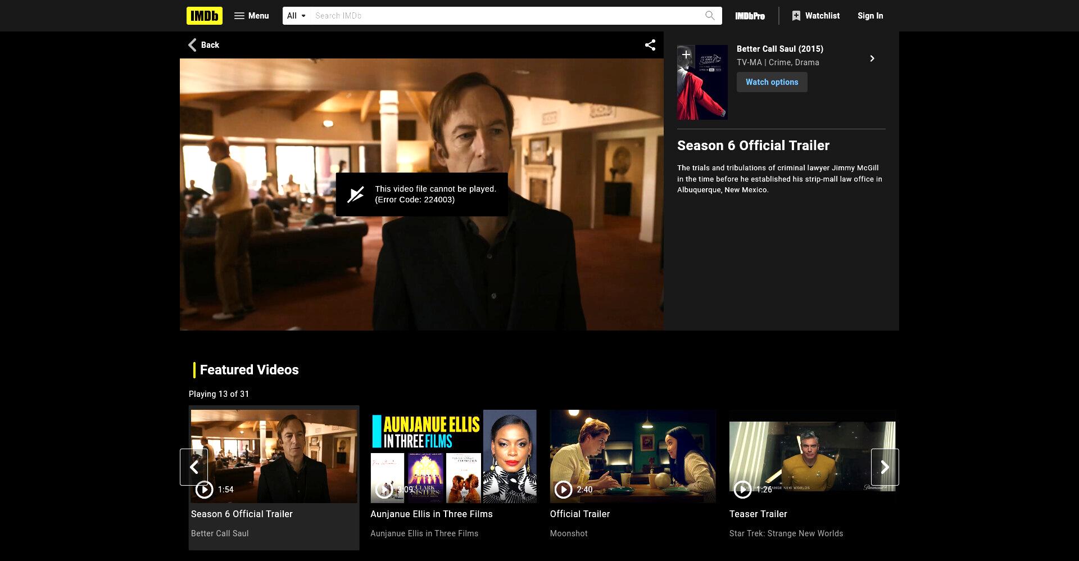
Task: Click 'Teaser Trailer' title link
Action: [x=758, y=514]
